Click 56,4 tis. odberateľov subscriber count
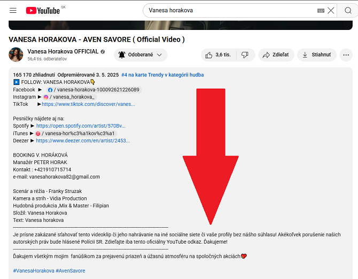 coord(47,59)
